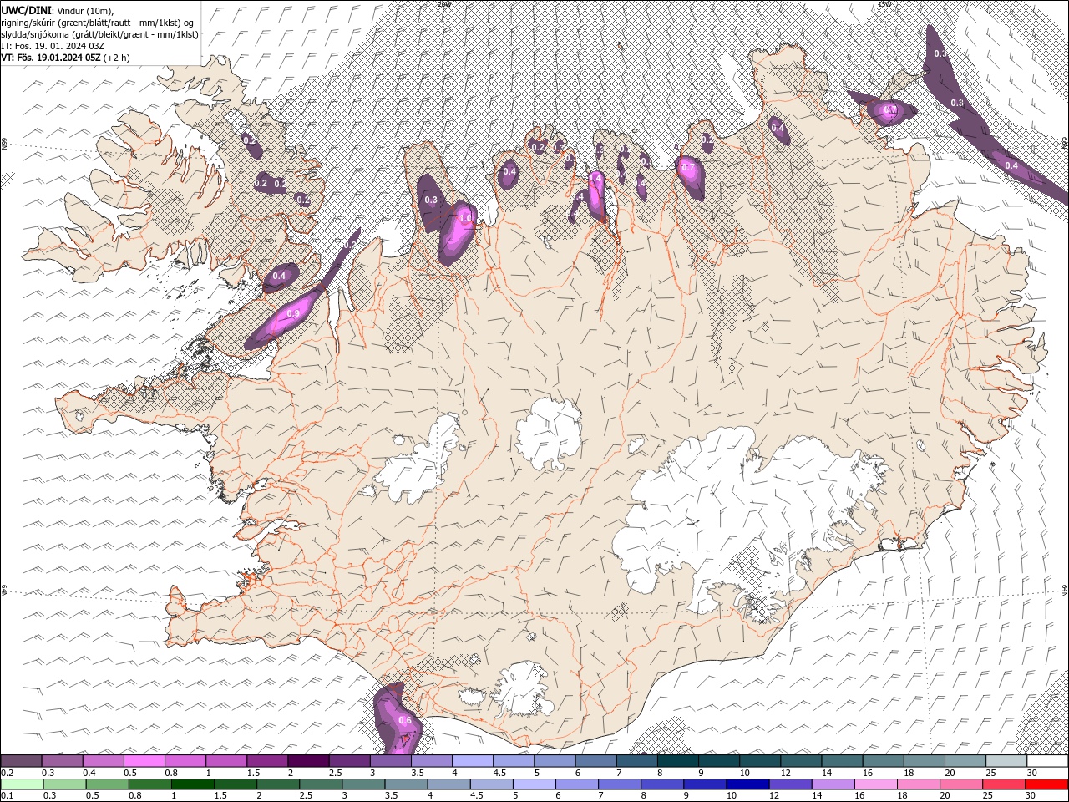This screenshot has height=802, width=1069.
Task: Pick the grey-teal 3 swatch in lower legend
Action: tap(363, 784)
